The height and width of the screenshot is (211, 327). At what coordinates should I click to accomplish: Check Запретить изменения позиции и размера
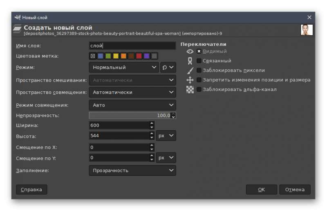point(199,79)
